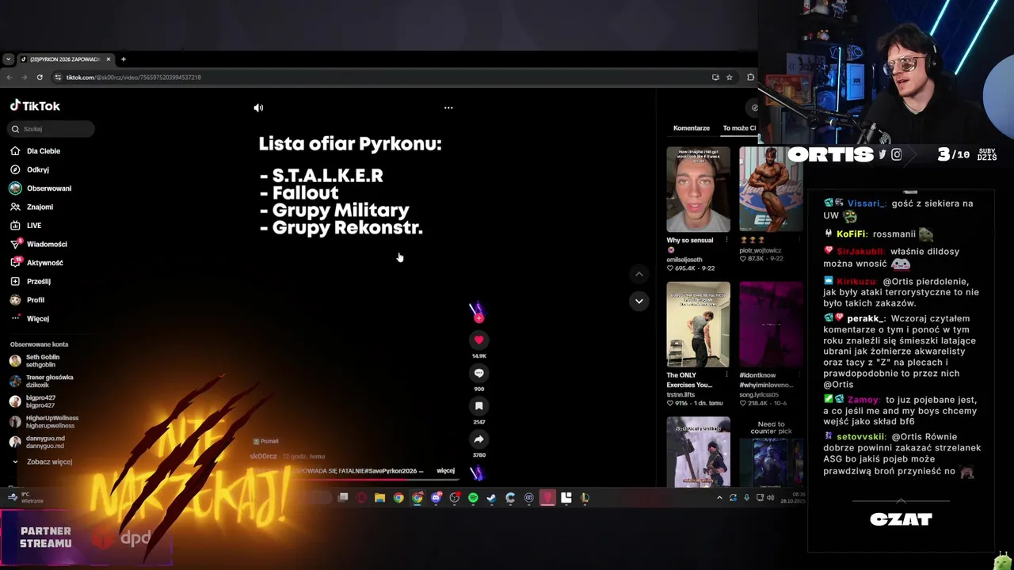
Task: Open Wiadomości in the sidebar
Action: coord(39,244)
